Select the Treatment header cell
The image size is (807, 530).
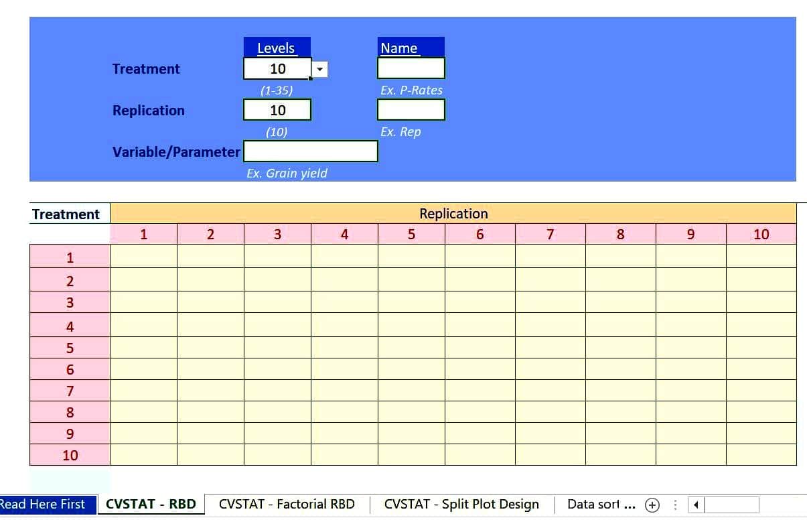click(x=66, y=214)
